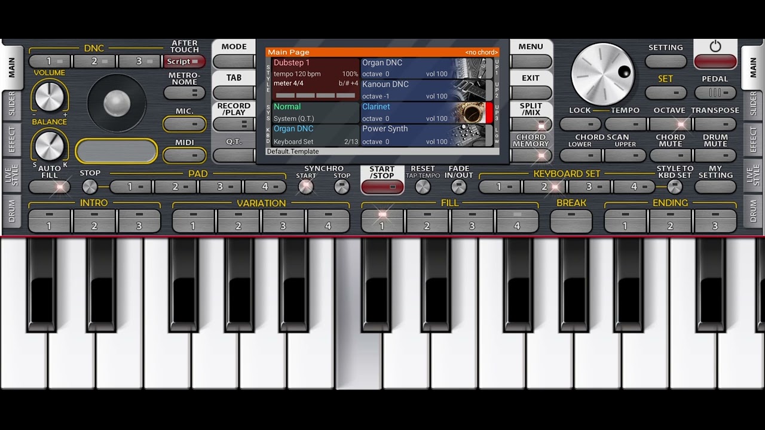Click the TRANSPOSE button
Viewport: 765px width, 430px height.
coord(715,124)
